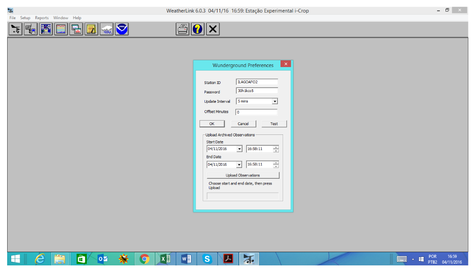Image resolution: width=476 pixels, height=273 pixels.
Task: Click the weather station toolbar icon
Action: [x=16, y=29]
